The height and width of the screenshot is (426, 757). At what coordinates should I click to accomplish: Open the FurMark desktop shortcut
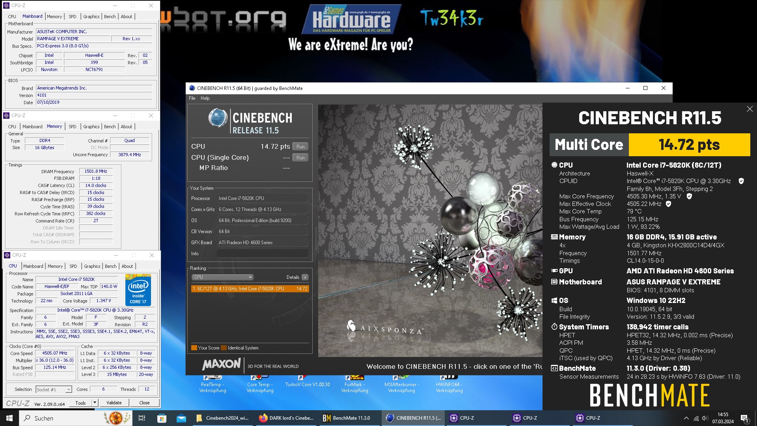(x=354, y=384)
